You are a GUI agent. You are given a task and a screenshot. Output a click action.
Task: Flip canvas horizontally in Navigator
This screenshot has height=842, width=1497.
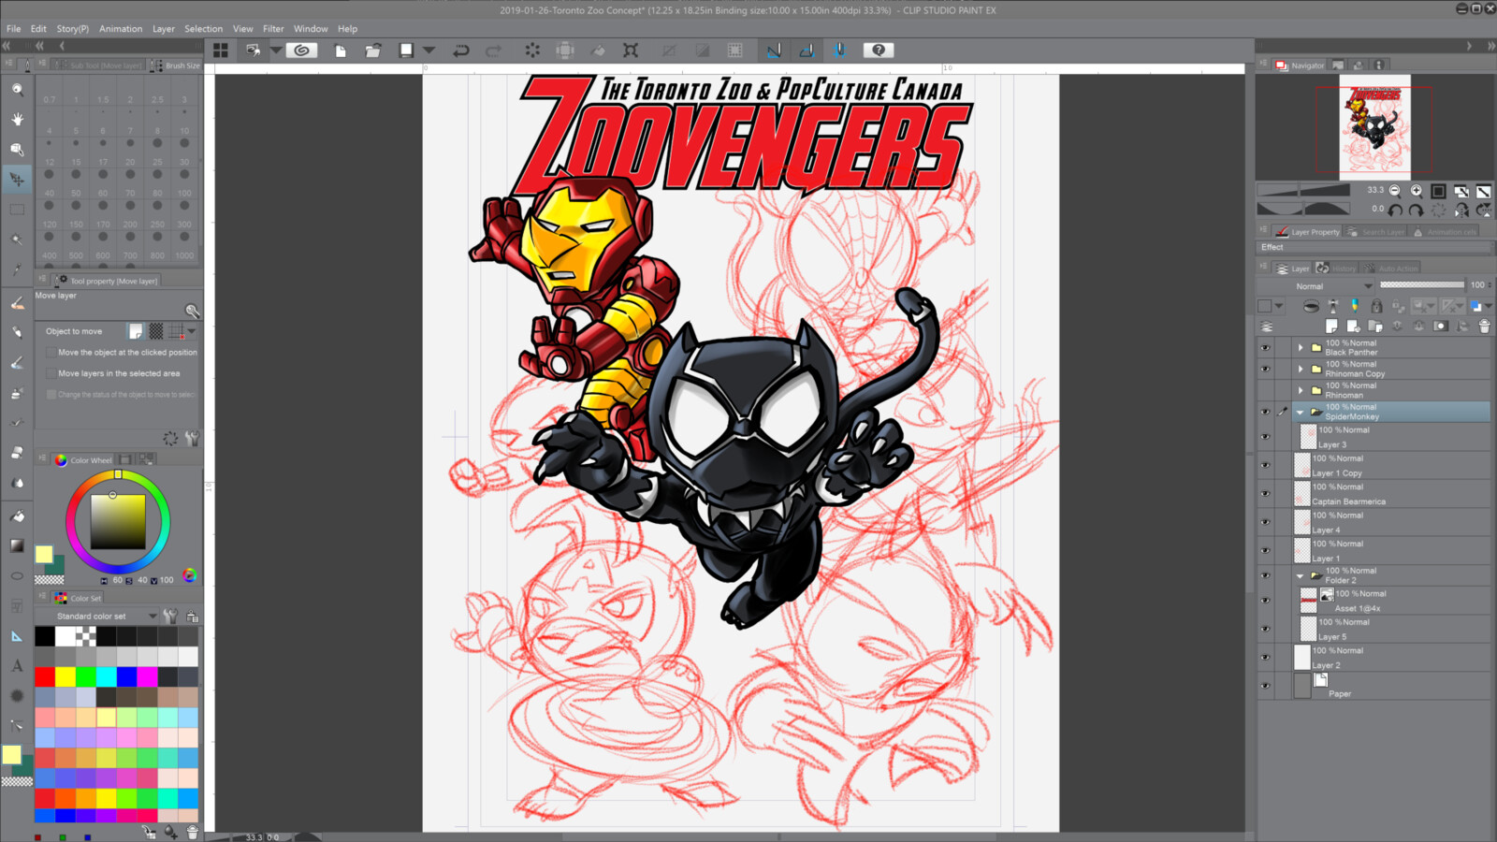pos(1461,210)
